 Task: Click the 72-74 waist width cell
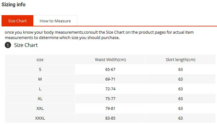[x=110, y=89]
